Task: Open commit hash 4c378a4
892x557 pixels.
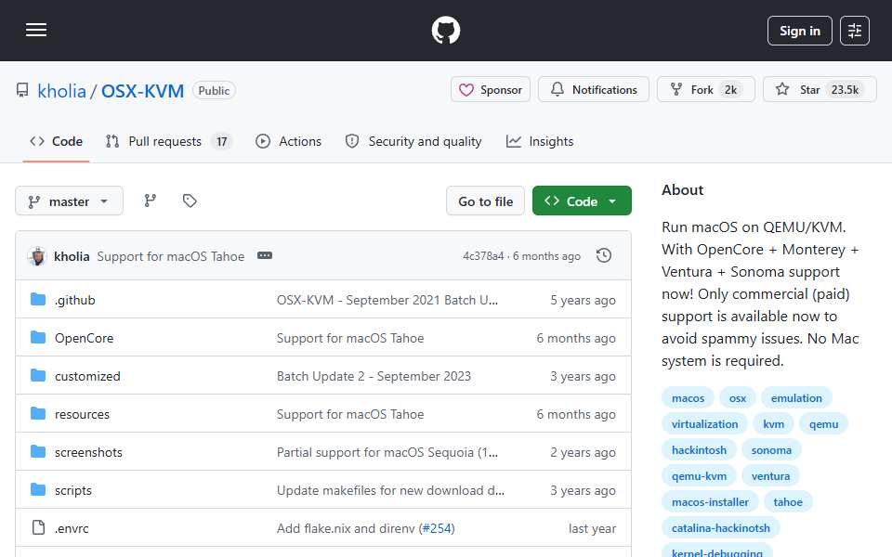Action: point(483,256)
